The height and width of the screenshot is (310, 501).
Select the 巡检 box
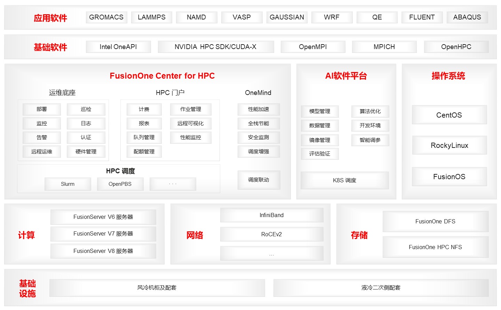coord(86,109)
